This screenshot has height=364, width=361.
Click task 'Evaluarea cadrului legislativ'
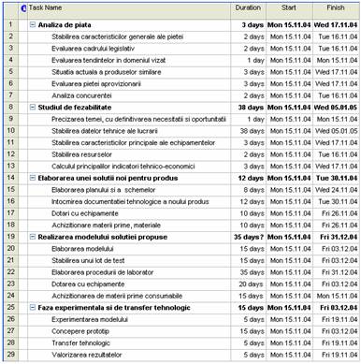93,49
